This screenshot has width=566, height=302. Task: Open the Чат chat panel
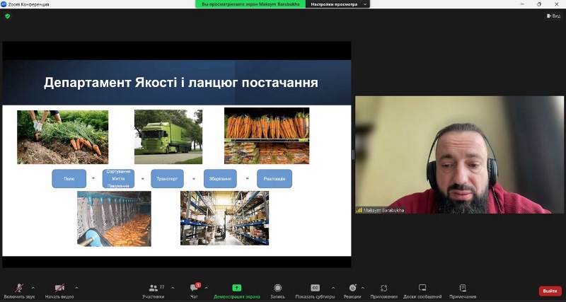click(194, 289)
